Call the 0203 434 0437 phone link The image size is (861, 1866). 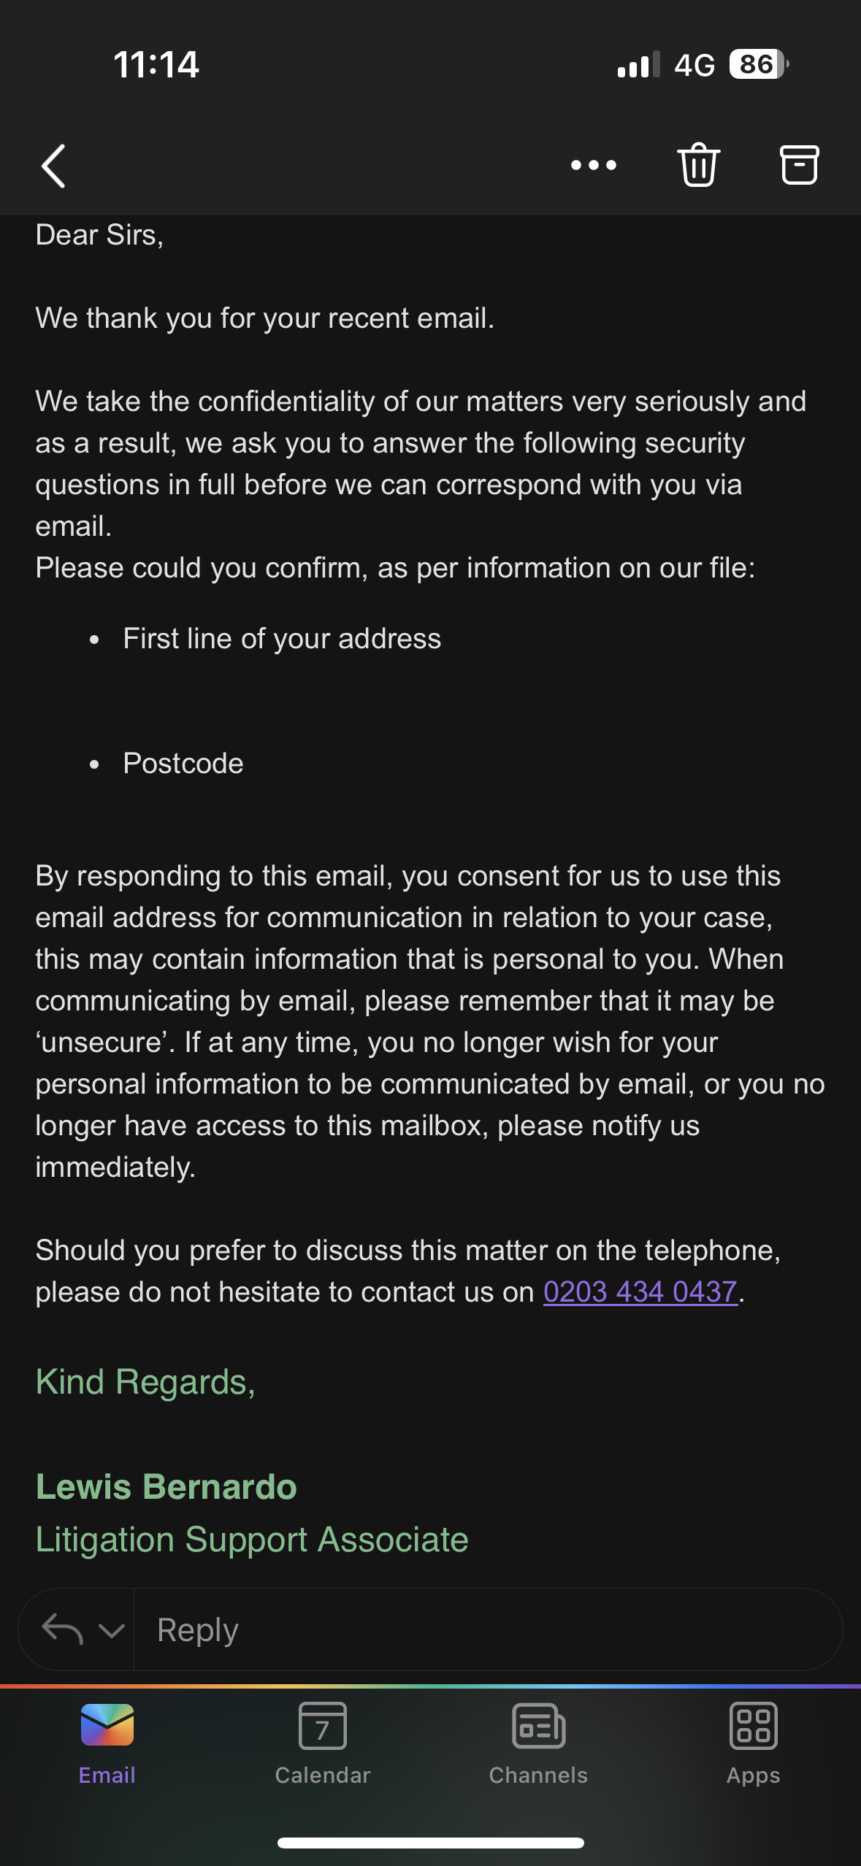tap(640, 1291)
